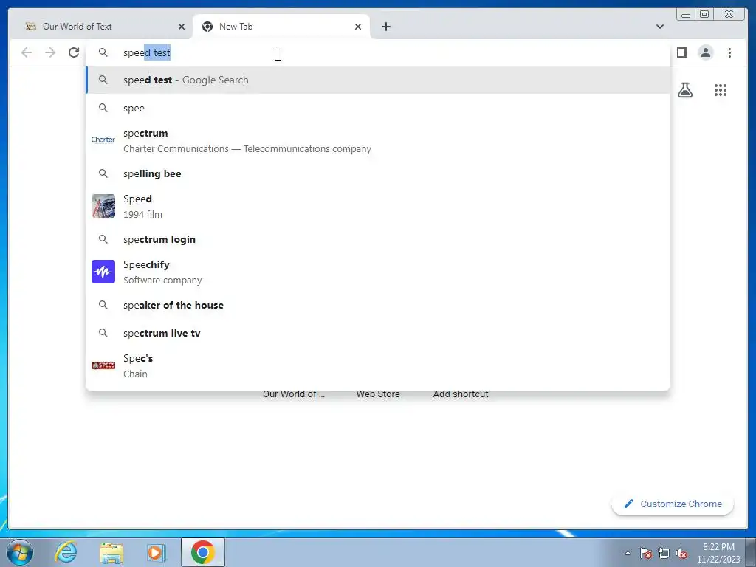Choose the spelling bee suggestion
This screenshot has height=567, width=756.
click(x=378, y=173)
